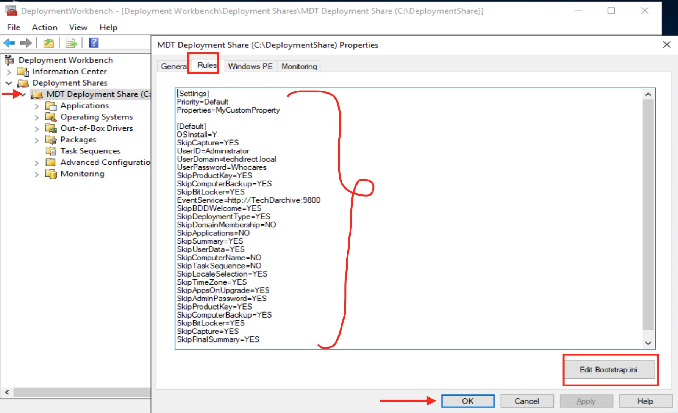
Task: Expand the Out-of-Box Drivers tree node
Action: pos(37,128)
